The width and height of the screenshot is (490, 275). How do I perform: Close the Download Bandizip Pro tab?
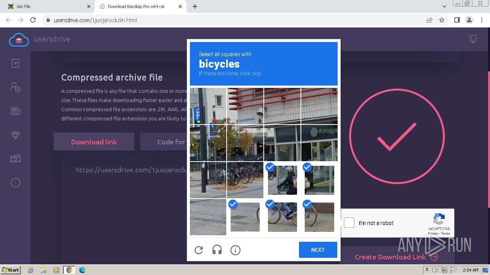(x=180, y=6)
